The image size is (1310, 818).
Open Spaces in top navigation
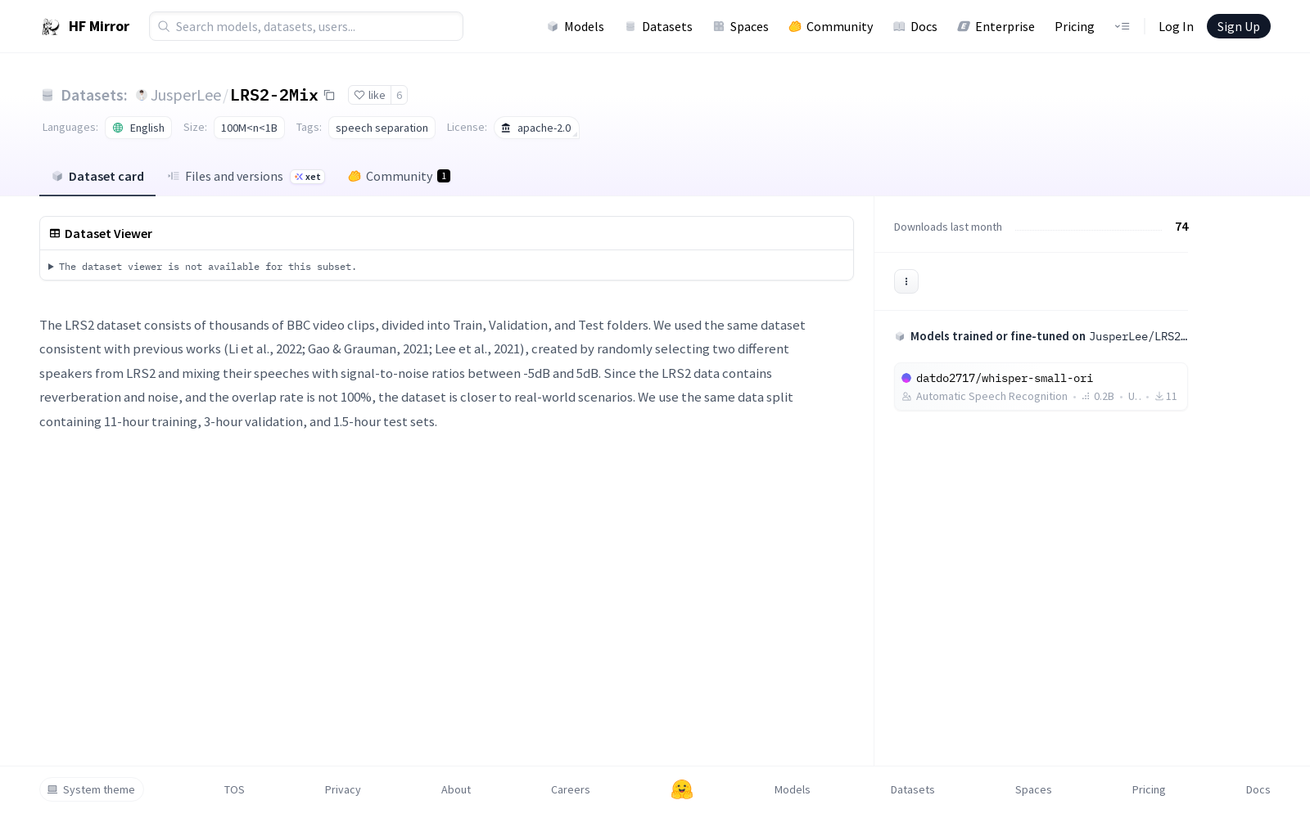tap(740, 26)
